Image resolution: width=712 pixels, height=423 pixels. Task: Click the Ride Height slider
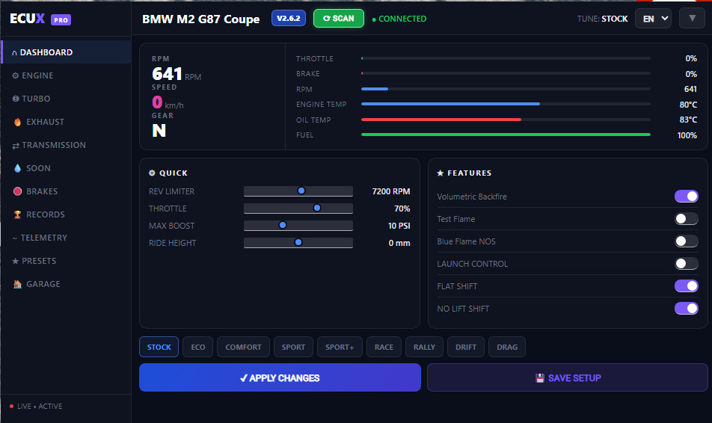(298, 243)
